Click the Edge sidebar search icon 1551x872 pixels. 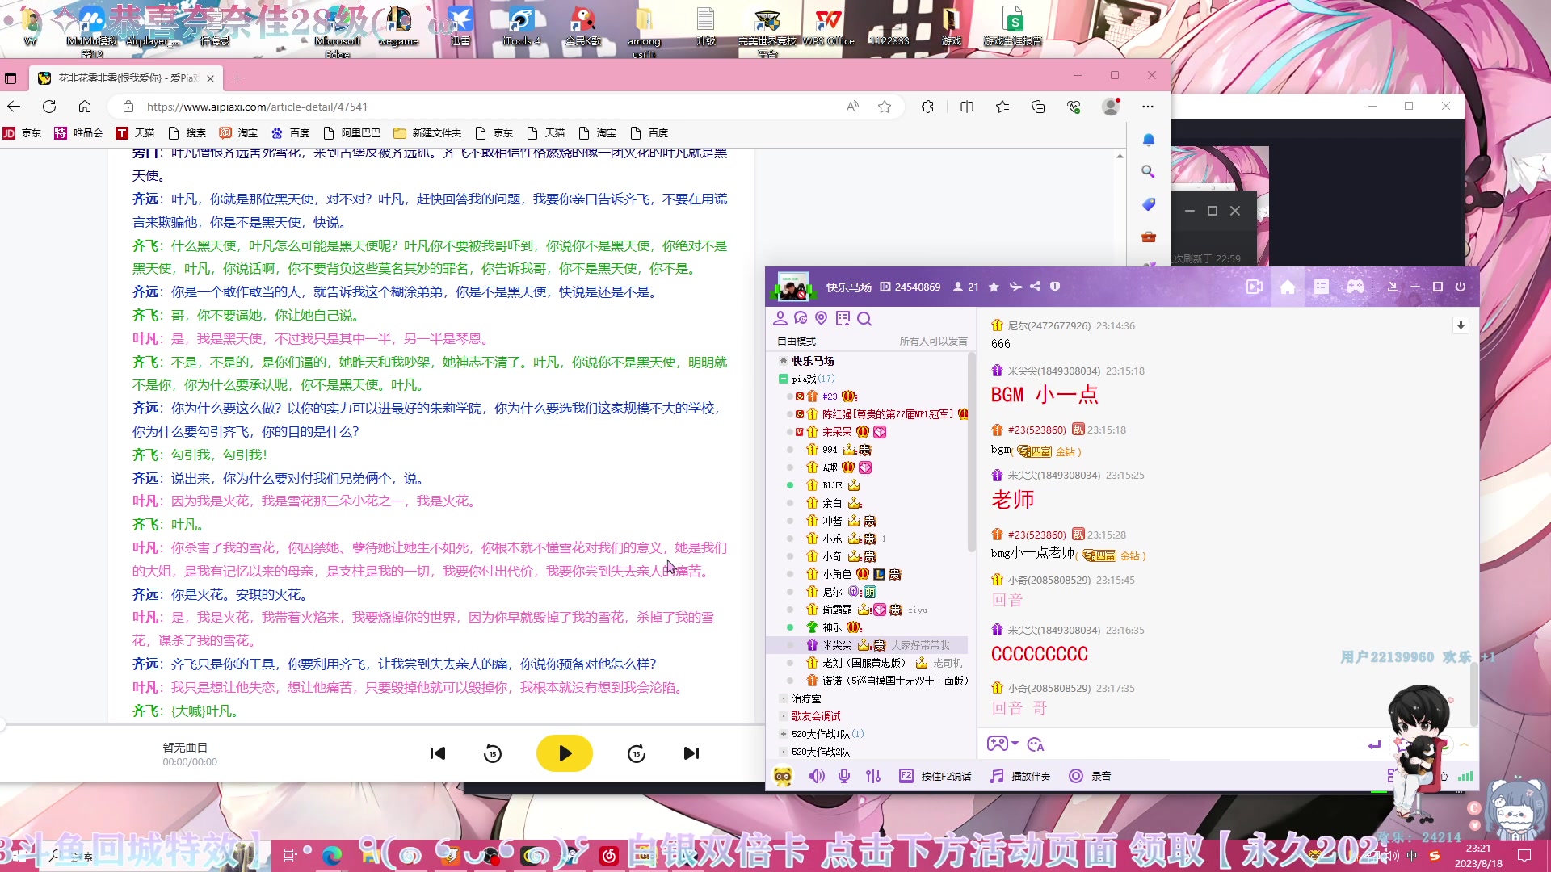pos(1148,172)
